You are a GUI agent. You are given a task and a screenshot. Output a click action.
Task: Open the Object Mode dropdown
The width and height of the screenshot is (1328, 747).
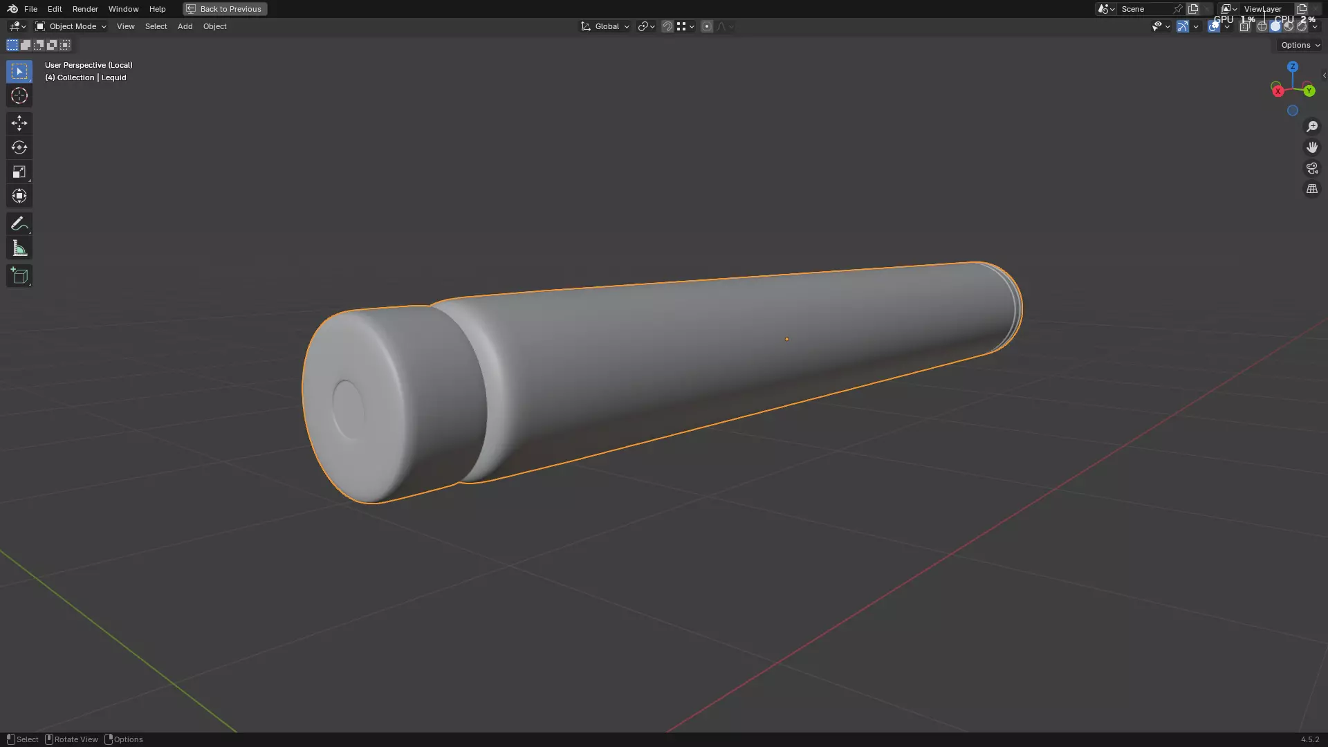point(71,26)
